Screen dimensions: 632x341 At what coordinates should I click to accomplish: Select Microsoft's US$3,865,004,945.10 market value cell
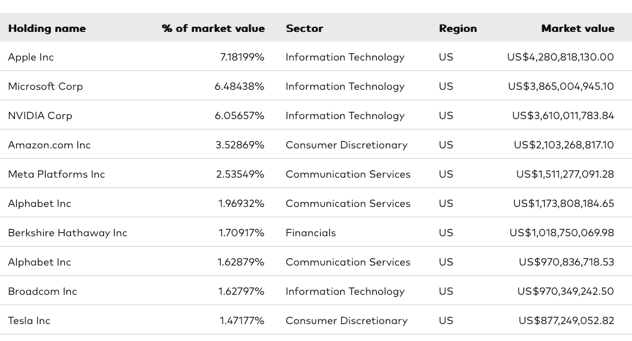[x=560, y=87]
